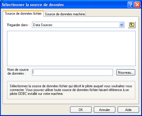
Task: Confirm with the OK button
Action: (81, 110)
